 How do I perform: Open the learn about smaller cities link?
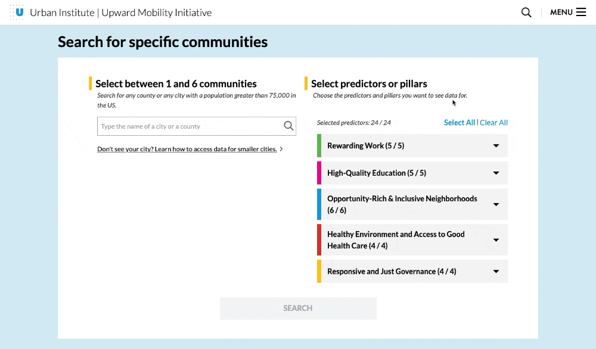(187, 149)
